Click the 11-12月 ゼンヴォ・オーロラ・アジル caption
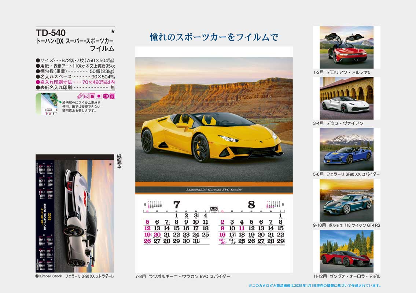The width and height of the screenshot is (416, 293). 347,276
